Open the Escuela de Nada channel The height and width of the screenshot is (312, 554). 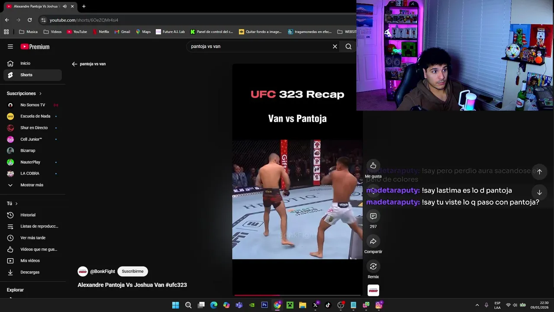pos(32,116)
